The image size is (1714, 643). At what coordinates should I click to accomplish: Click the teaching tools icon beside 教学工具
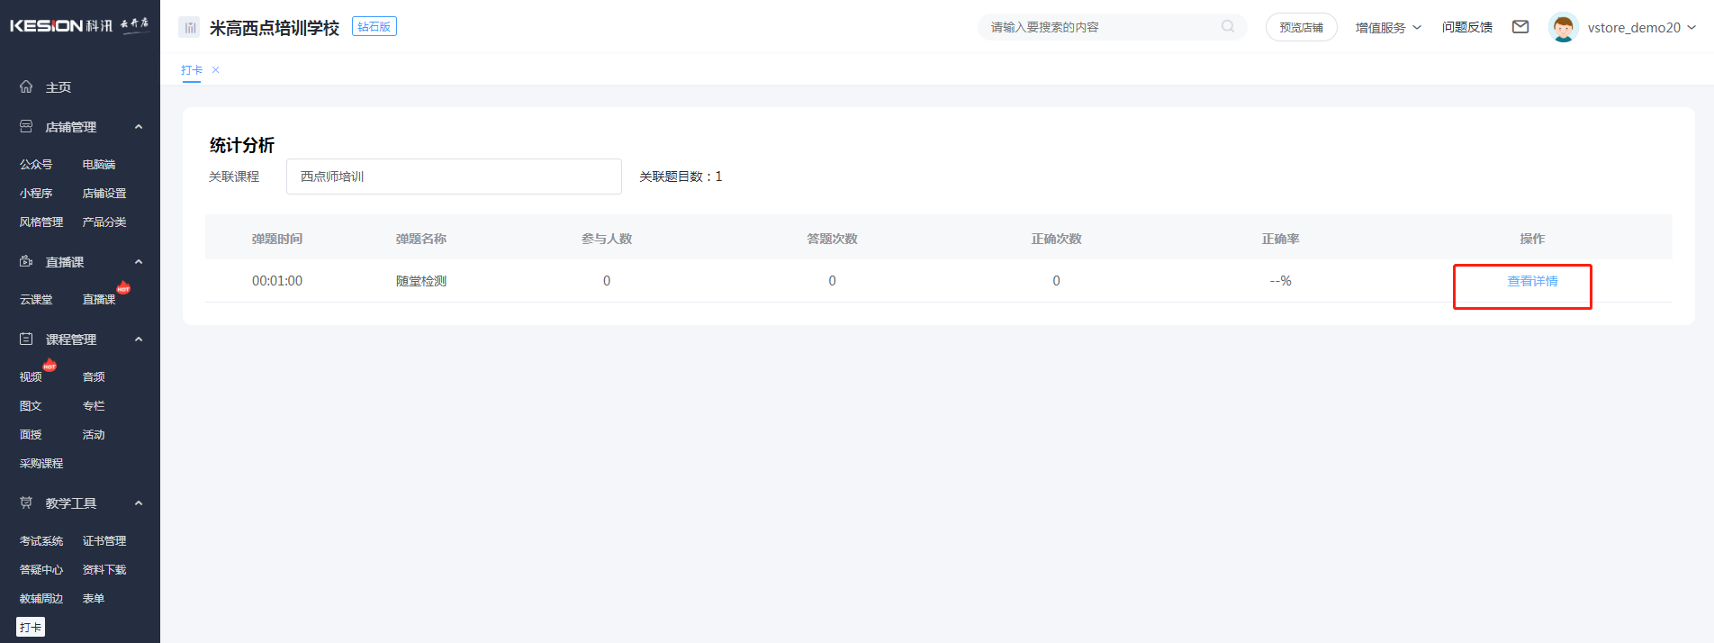26,503
